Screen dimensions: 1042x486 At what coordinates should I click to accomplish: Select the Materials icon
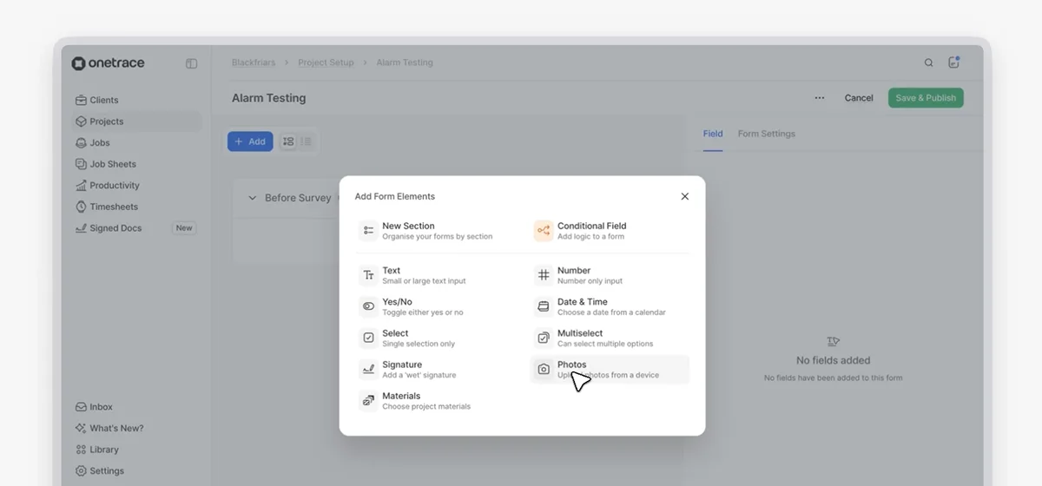(368, 401)
